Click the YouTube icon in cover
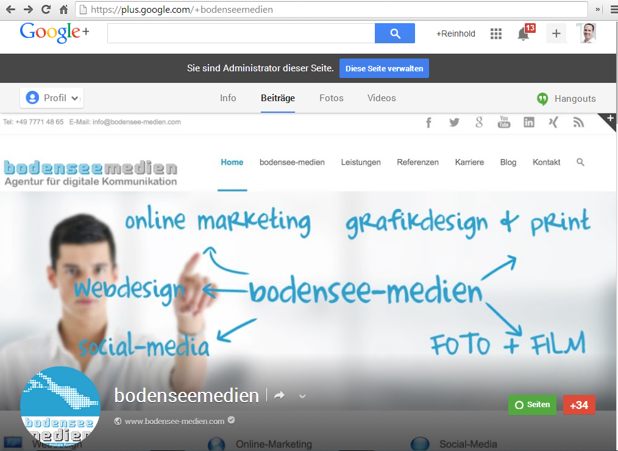This screenshot has width=618, height=451. point(503,123)
